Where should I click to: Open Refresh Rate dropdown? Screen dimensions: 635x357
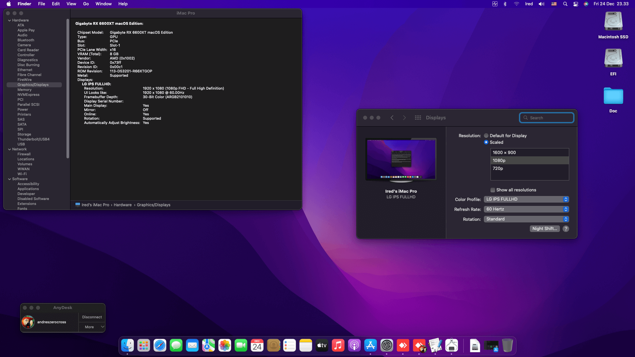click(526, 209)
